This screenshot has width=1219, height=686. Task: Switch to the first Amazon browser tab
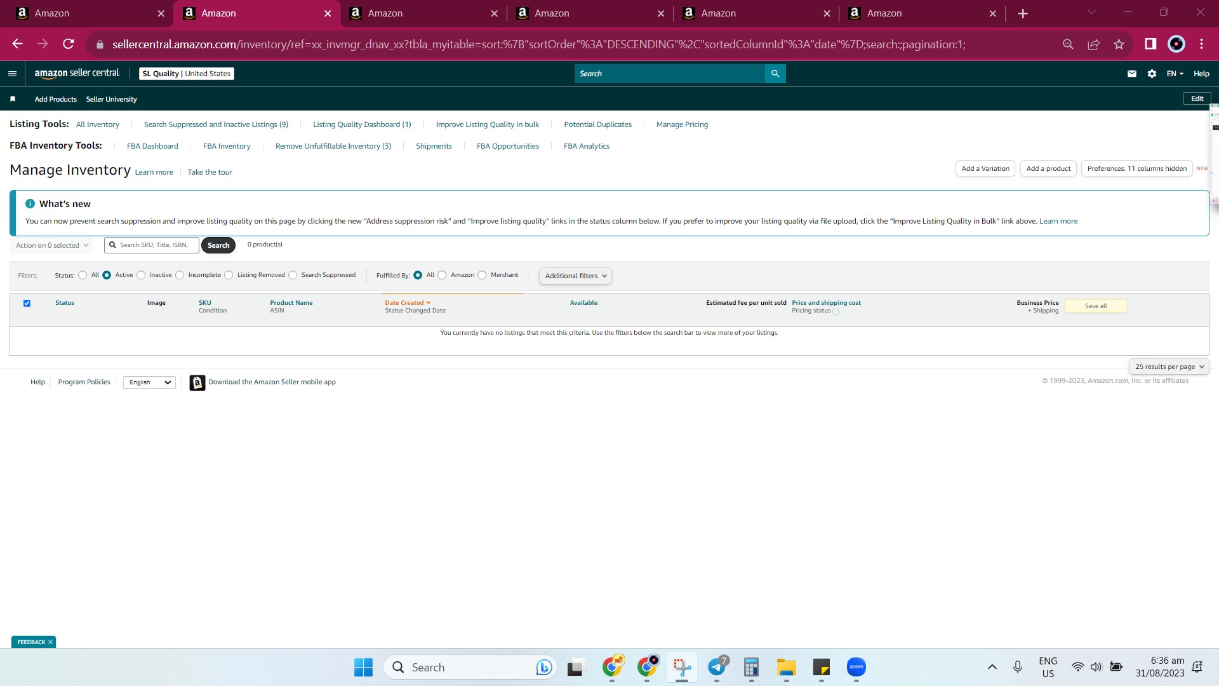[87, 13]
